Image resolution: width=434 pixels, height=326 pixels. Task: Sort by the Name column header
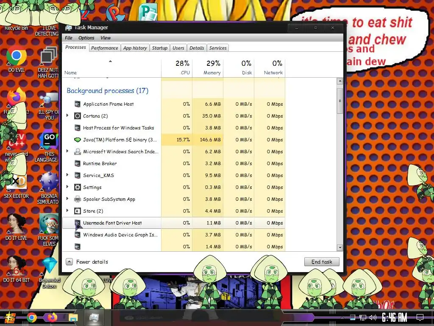(112, 67)
